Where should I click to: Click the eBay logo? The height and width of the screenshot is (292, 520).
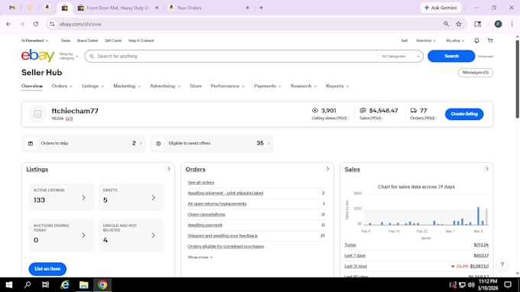[37, 56]
